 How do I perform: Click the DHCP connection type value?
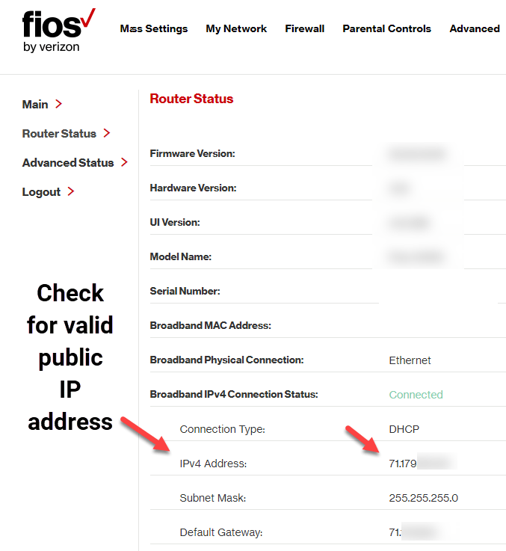click(x=404, y=429)
